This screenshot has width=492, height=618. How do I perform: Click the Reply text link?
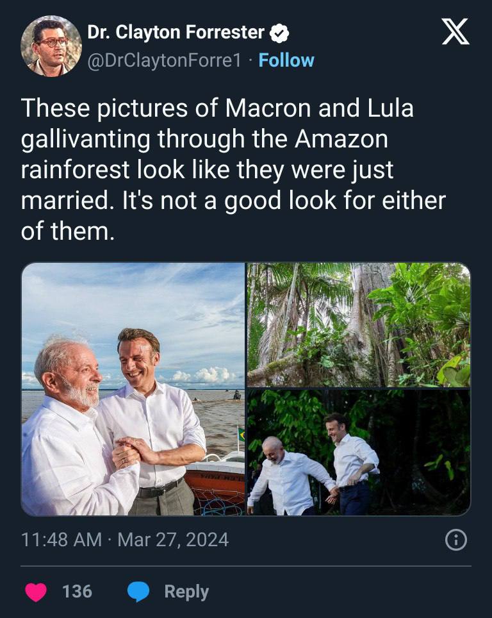click(x=186, y=591)
